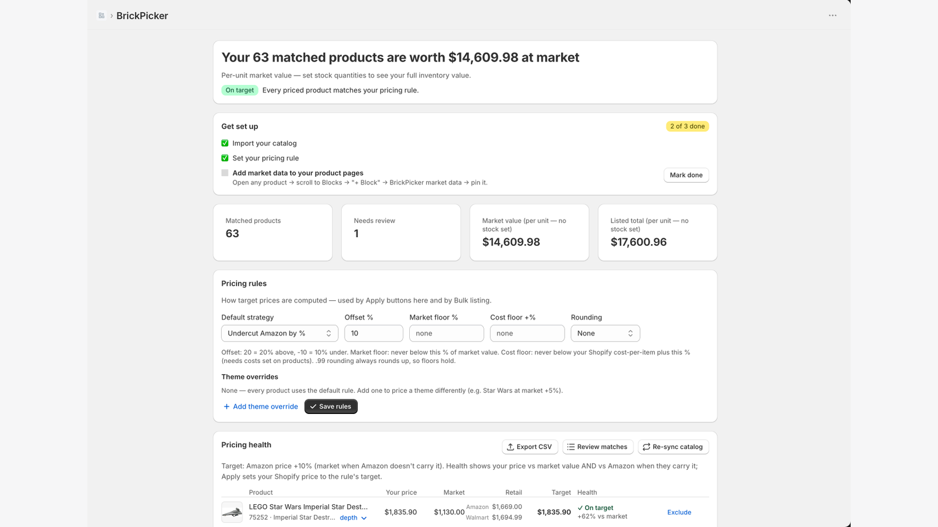938x527 pixels.
Task: Click the Review matches list icon
Action: (x=571, y=447)
